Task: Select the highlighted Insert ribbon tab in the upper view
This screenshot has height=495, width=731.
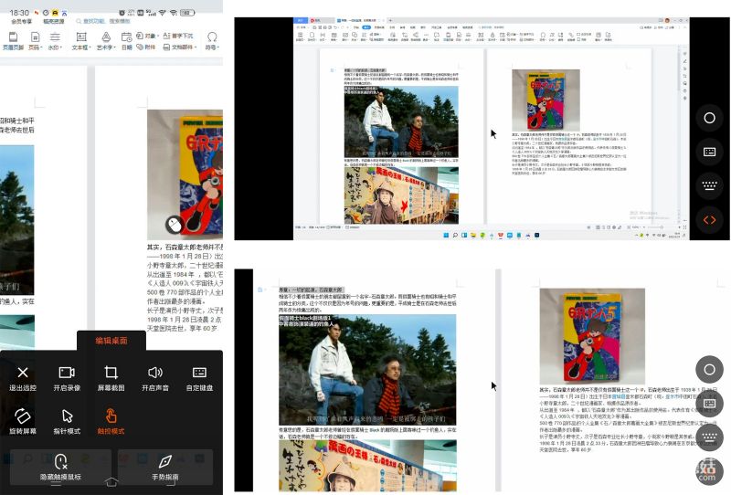Action: tap(366, 27)
